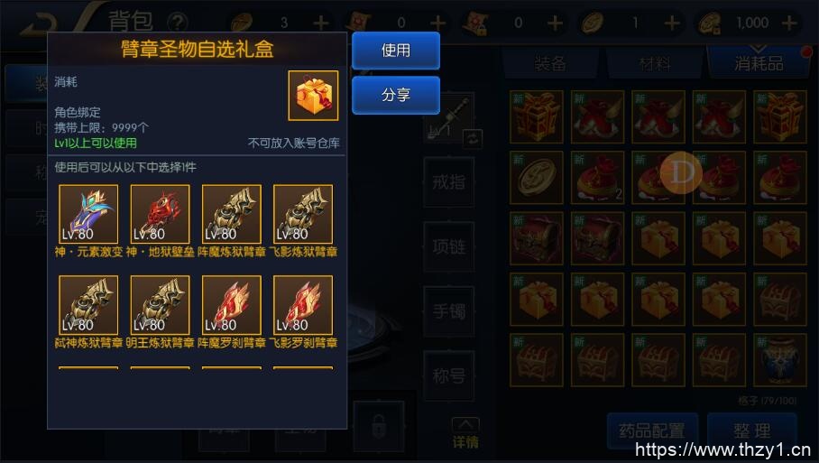
Task: Click the blue vase item in inventory
Action: (x=780, y=360)
